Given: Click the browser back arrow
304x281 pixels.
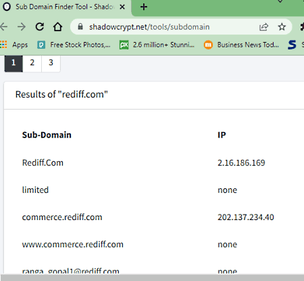Looking at the screenshot, I should pos(3,27).
